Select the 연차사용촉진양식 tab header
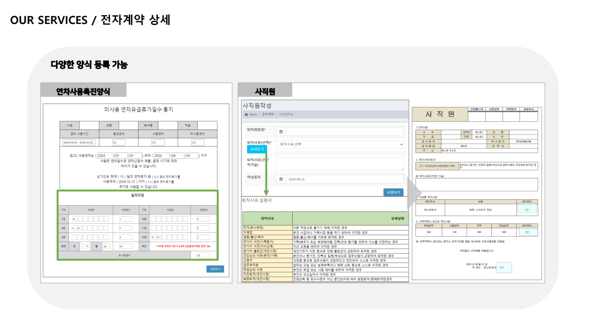Screen dimensions: 591x332 pos(83,90)
